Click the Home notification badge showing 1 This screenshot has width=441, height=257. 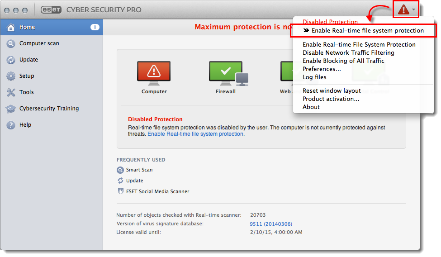tap(95, 27)
